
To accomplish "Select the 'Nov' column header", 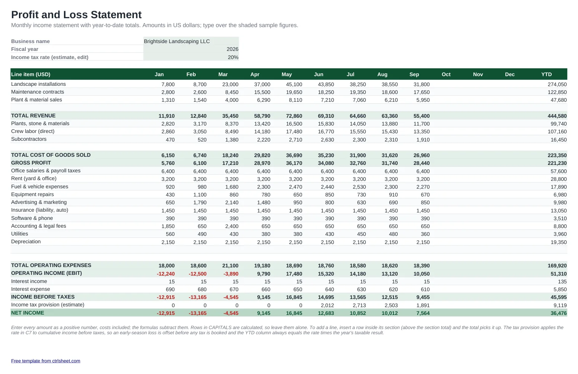I will point(478,74).
